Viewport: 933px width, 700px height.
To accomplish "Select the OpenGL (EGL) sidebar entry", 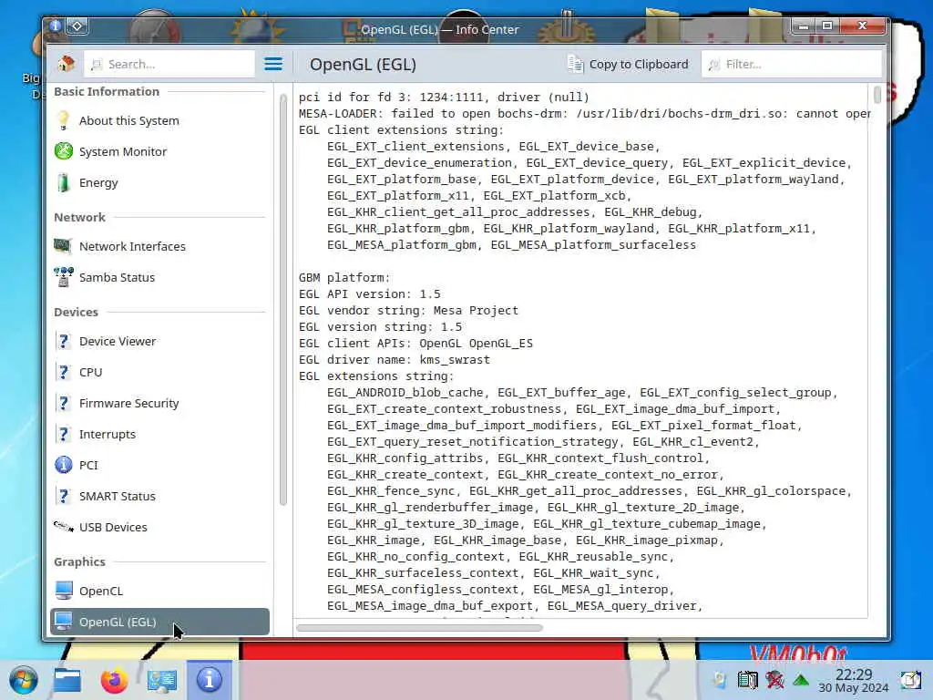I will [159, 621].
